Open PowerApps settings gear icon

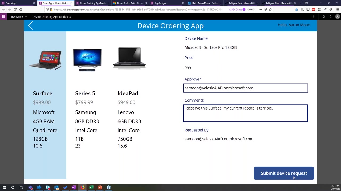324,17
